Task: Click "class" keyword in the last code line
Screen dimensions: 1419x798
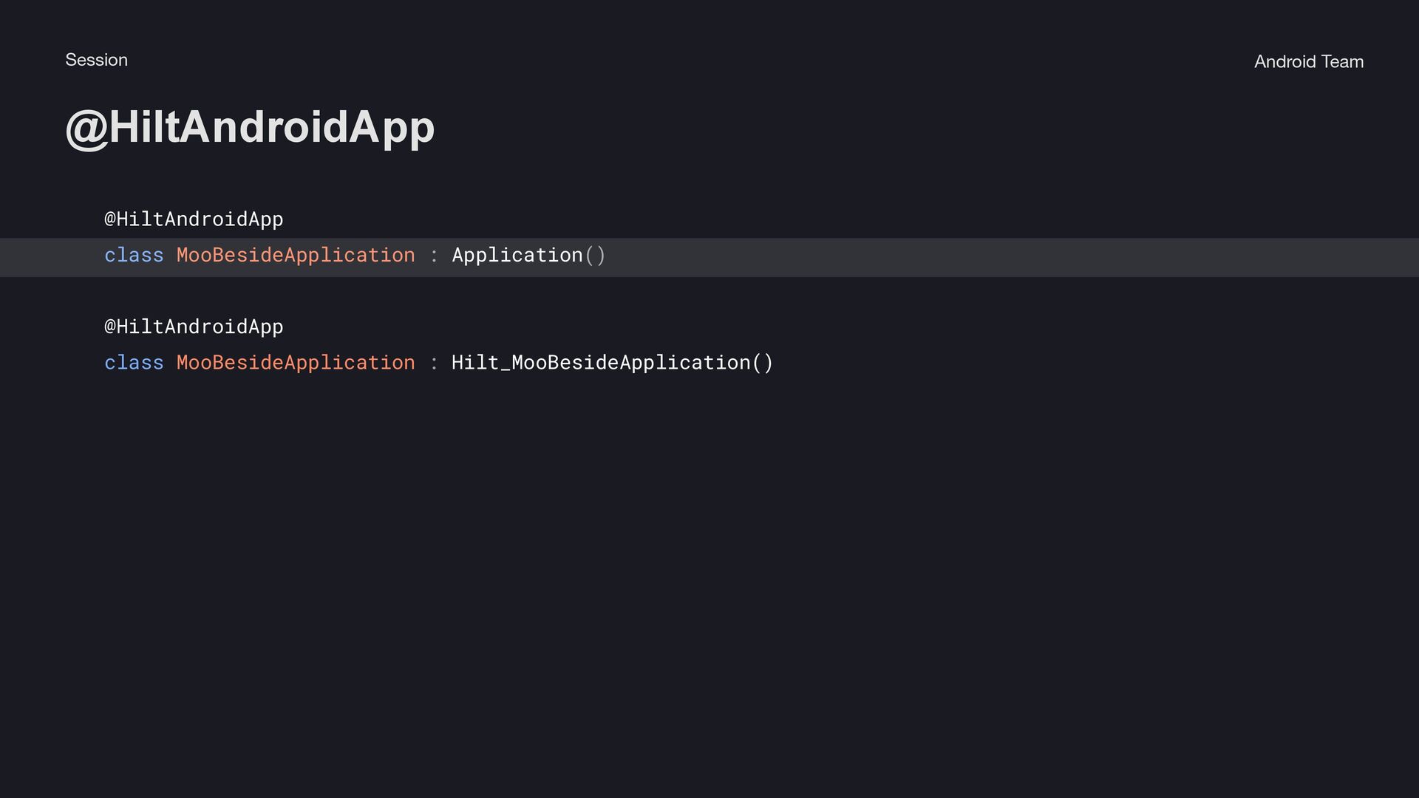Action: coord(134,362)
